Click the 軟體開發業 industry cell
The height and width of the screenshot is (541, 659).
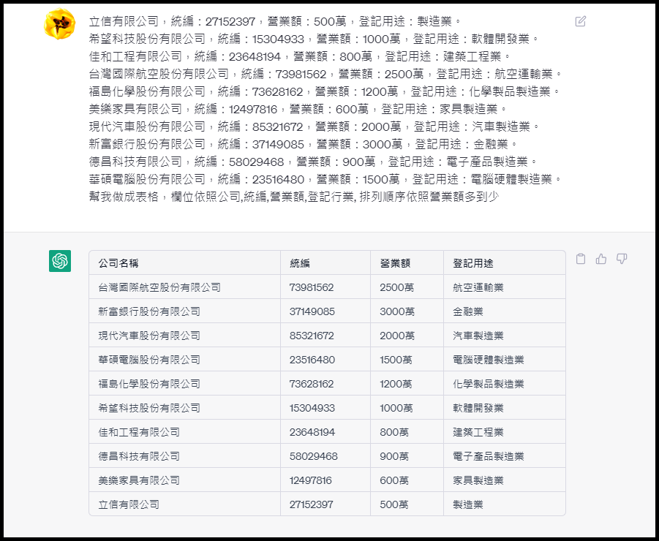505,408
